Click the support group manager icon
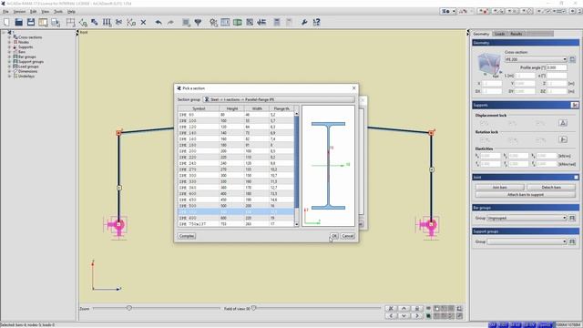 (572, 241)
